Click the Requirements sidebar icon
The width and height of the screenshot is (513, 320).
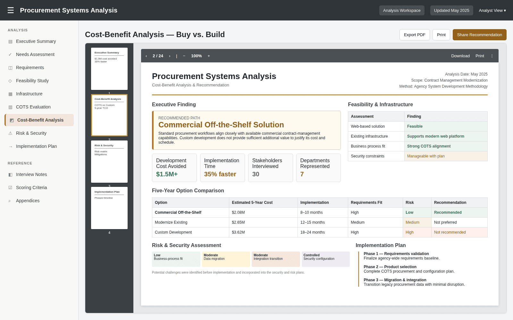click(x=10, y=68)
